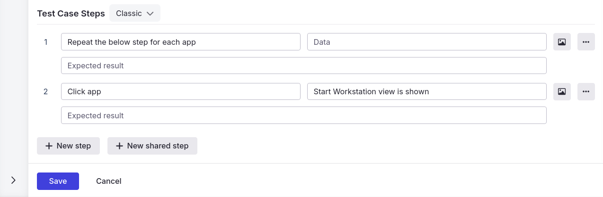Cancel editing the test case
603x197 pixels.
[x=109, y=181]
